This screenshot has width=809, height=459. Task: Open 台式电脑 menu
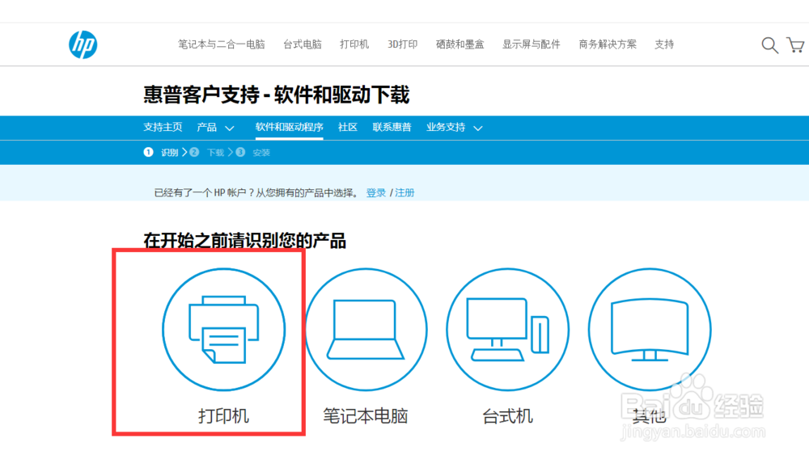303,44
